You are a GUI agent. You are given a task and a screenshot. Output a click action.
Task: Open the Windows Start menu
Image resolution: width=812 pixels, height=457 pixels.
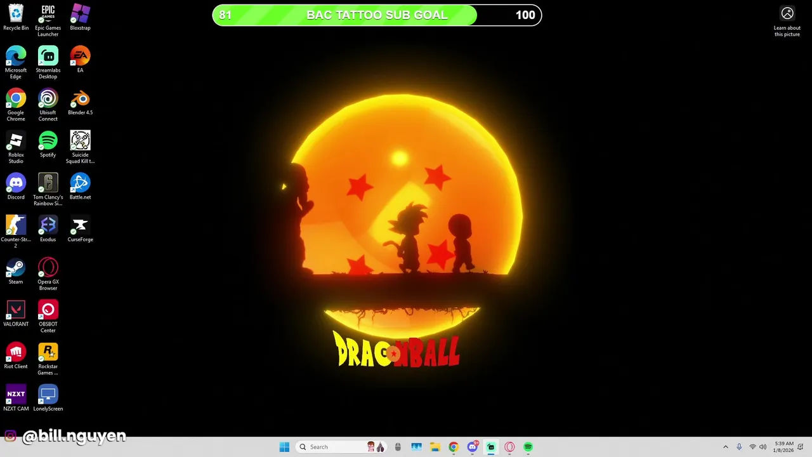coord(284,447)
